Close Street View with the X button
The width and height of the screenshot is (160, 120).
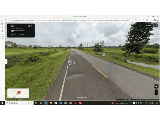[x=156, y=25]
